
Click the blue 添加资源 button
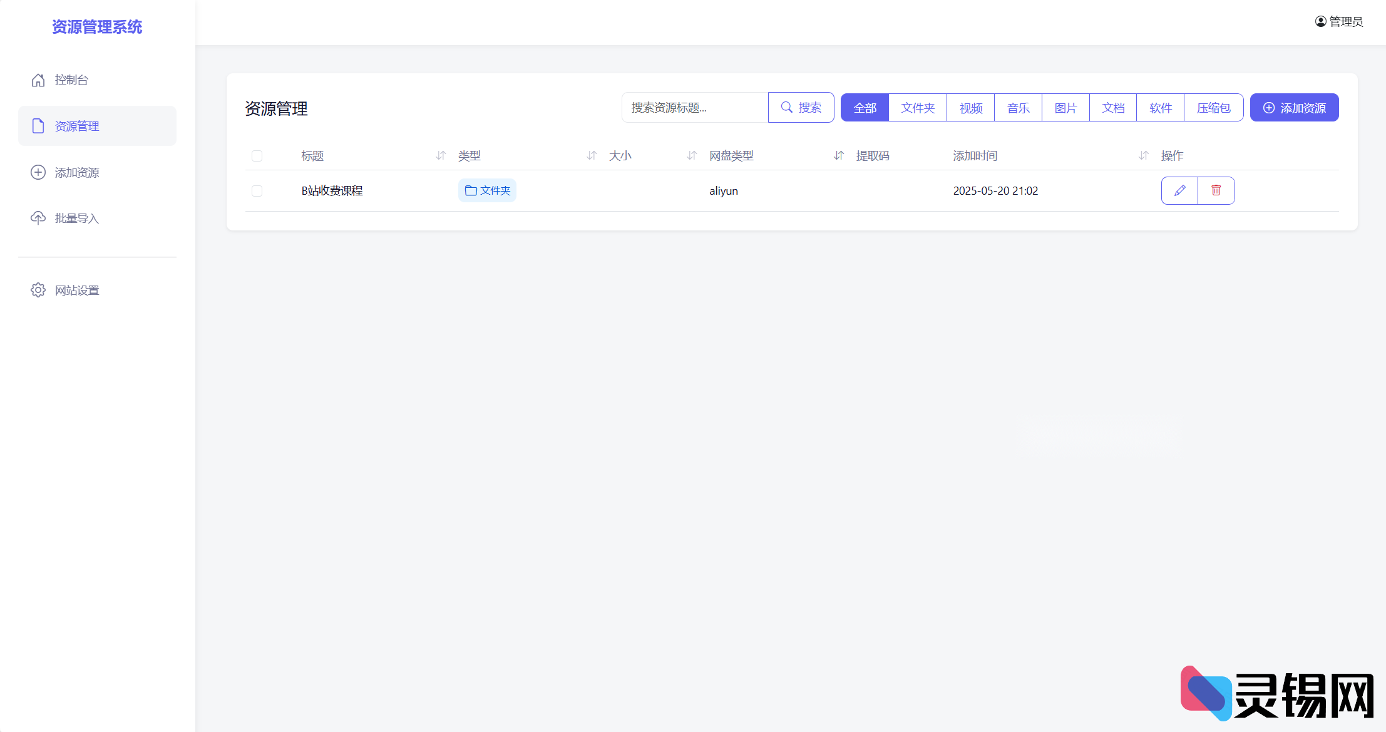click(1294, 108)
